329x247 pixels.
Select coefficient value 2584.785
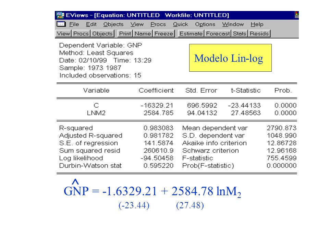coord(159,113)
